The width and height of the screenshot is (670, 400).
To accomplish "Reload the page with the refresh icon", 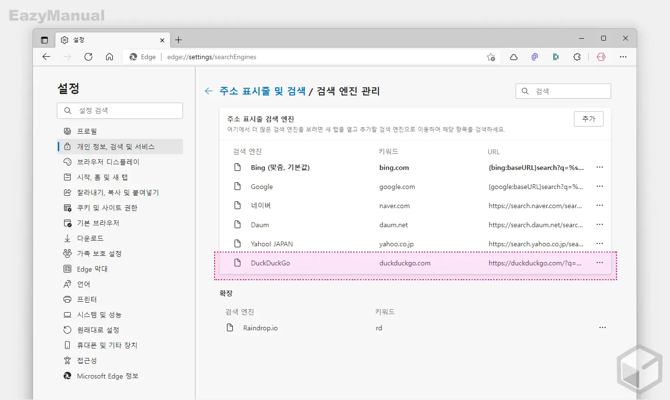I will pyautogui.click(x=88, y=57).
